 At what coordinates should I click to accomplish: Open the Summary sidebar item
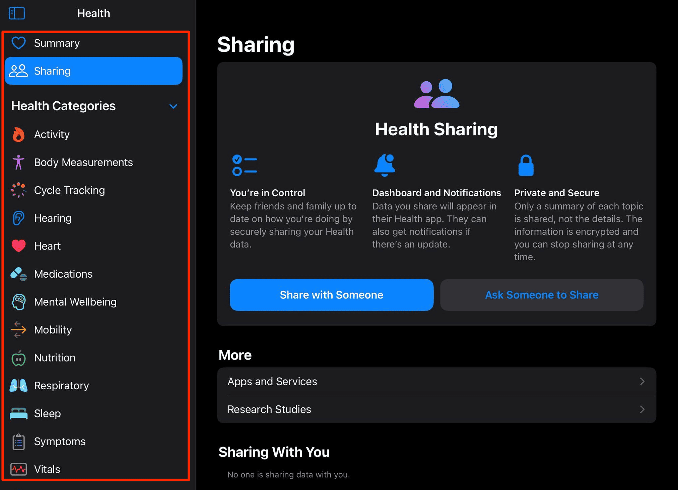pyautogui.click(x=57, y=43)
